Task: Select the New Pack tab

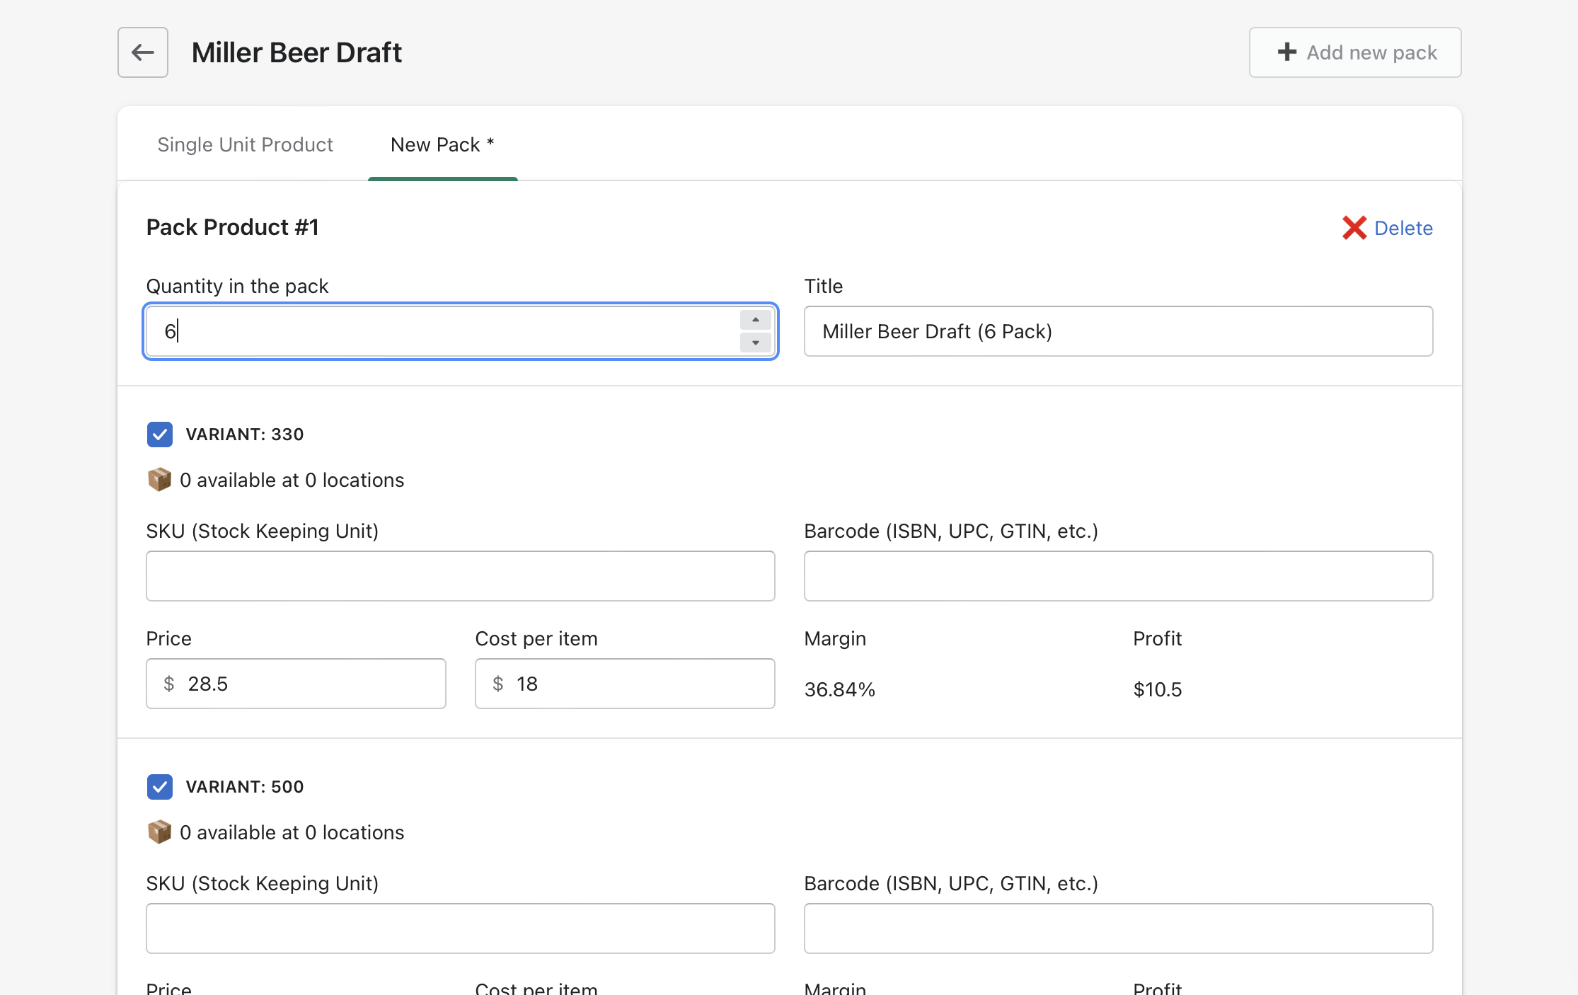Action: (x=442, y=144)
